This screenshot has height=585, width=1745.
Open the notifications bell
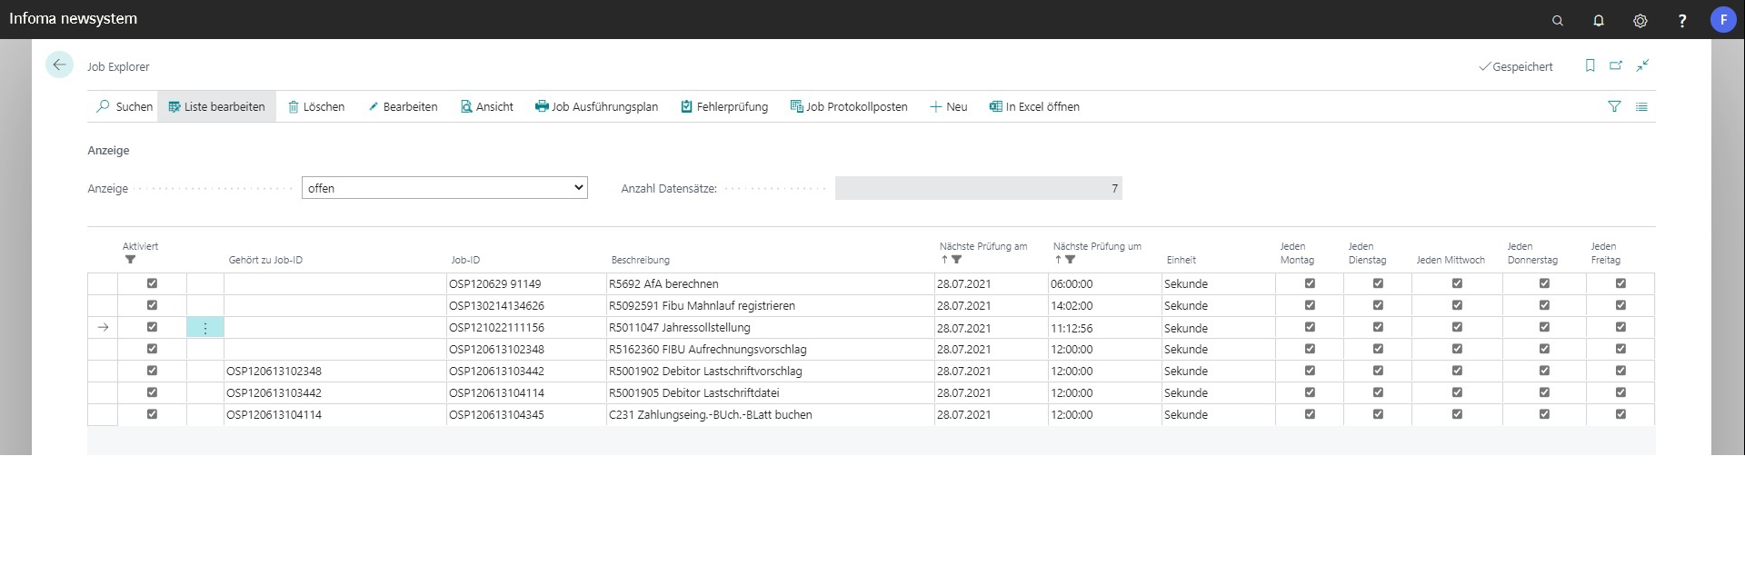[x=1599, y=20]
